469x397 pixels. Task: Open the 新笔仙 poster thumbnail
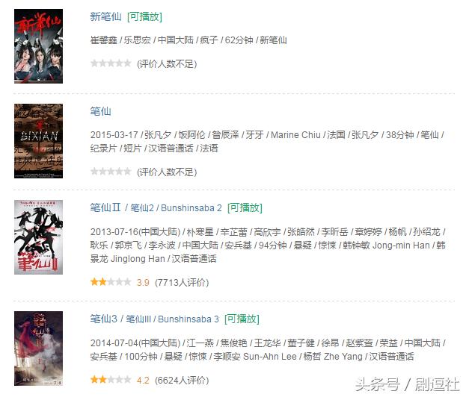(x=39, y=46)
